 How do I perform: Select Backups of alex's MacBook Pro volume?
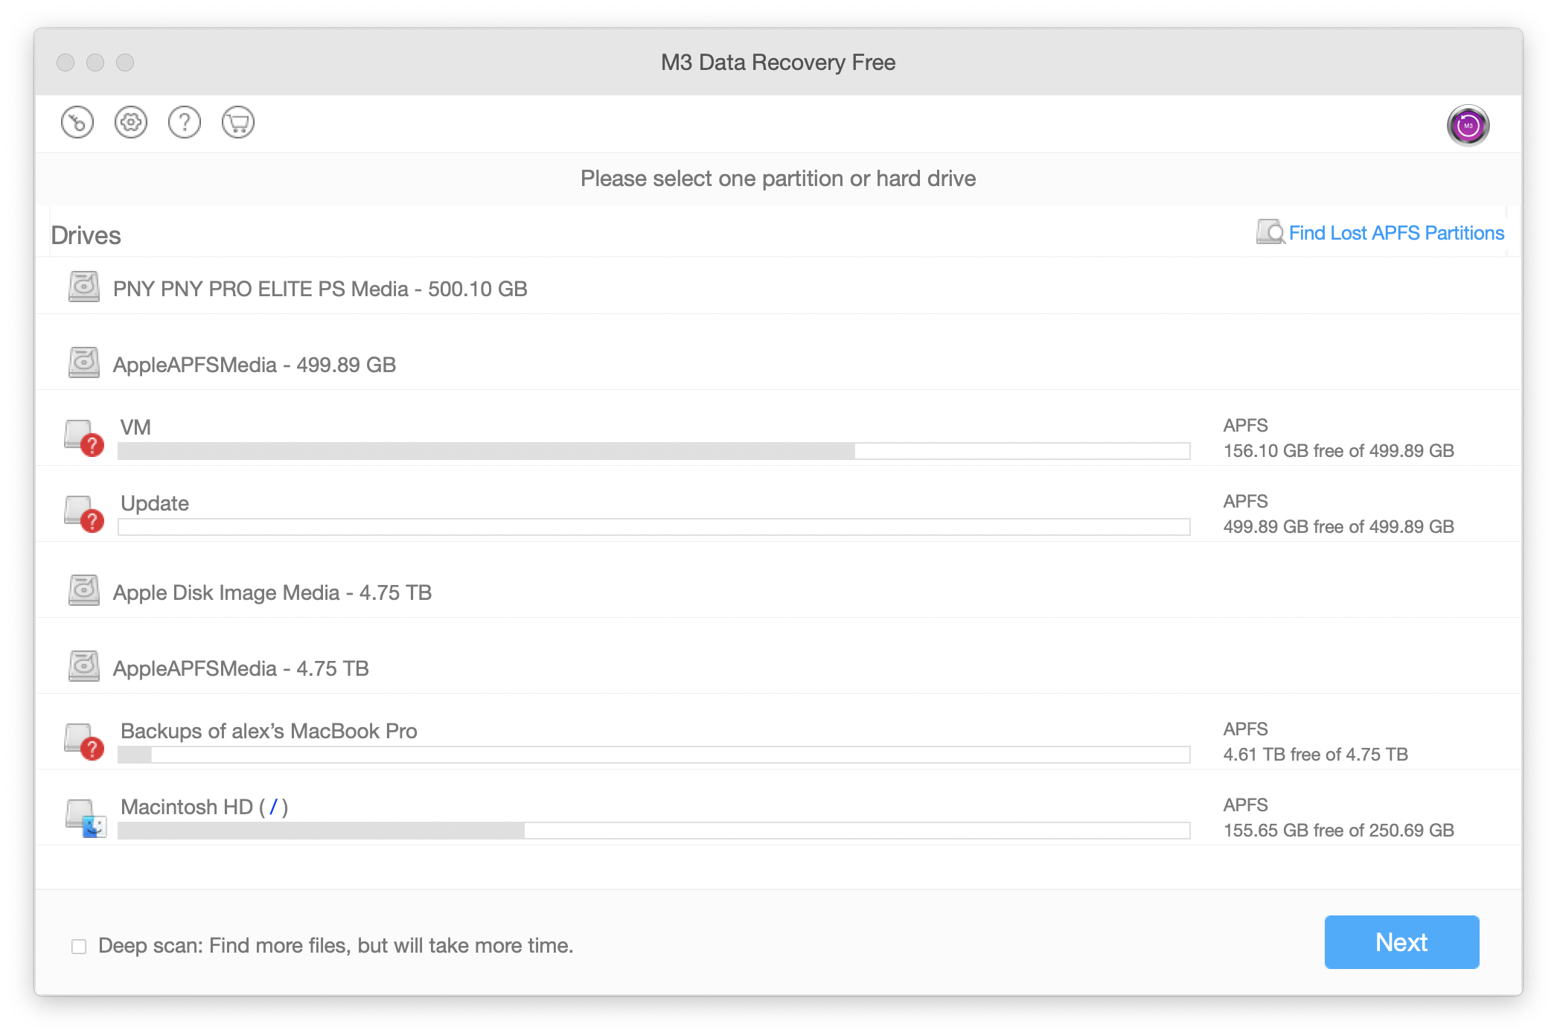click(778, 741)
